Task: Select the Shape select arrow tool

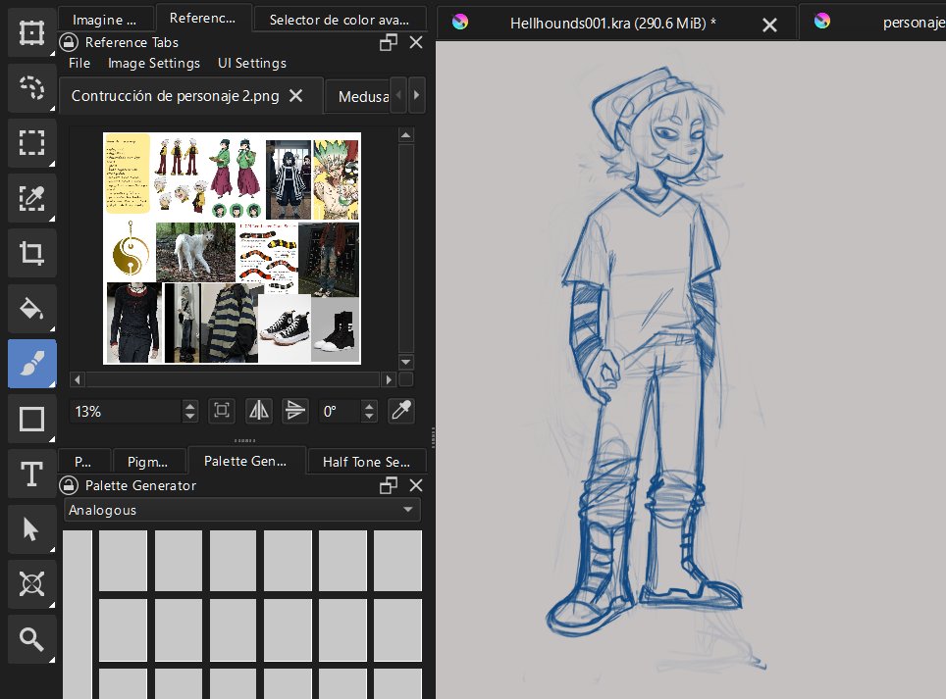Action: [32, 529]
